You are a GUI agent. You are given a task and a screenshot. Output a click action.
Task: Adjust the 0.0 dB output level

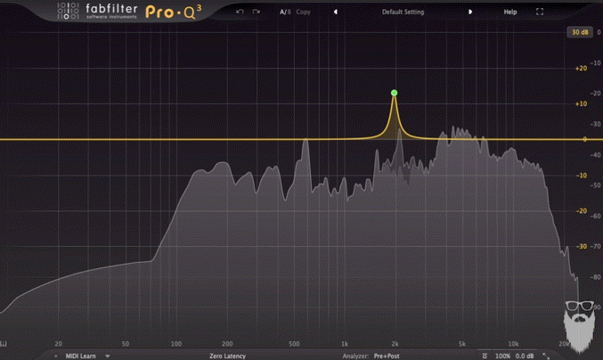coord(525,356)
